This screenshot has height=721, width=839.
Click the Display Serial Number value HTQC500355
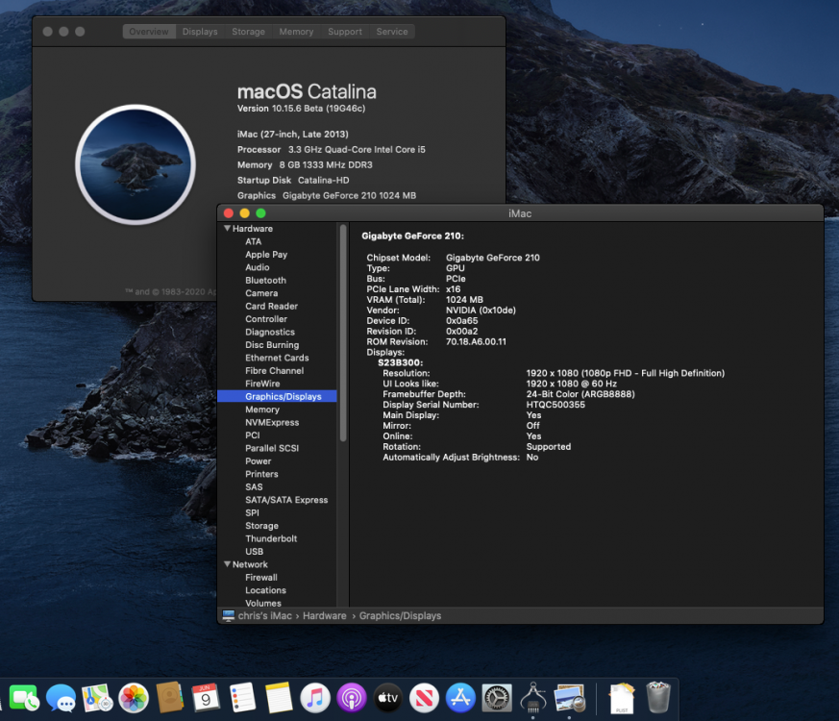555,405
